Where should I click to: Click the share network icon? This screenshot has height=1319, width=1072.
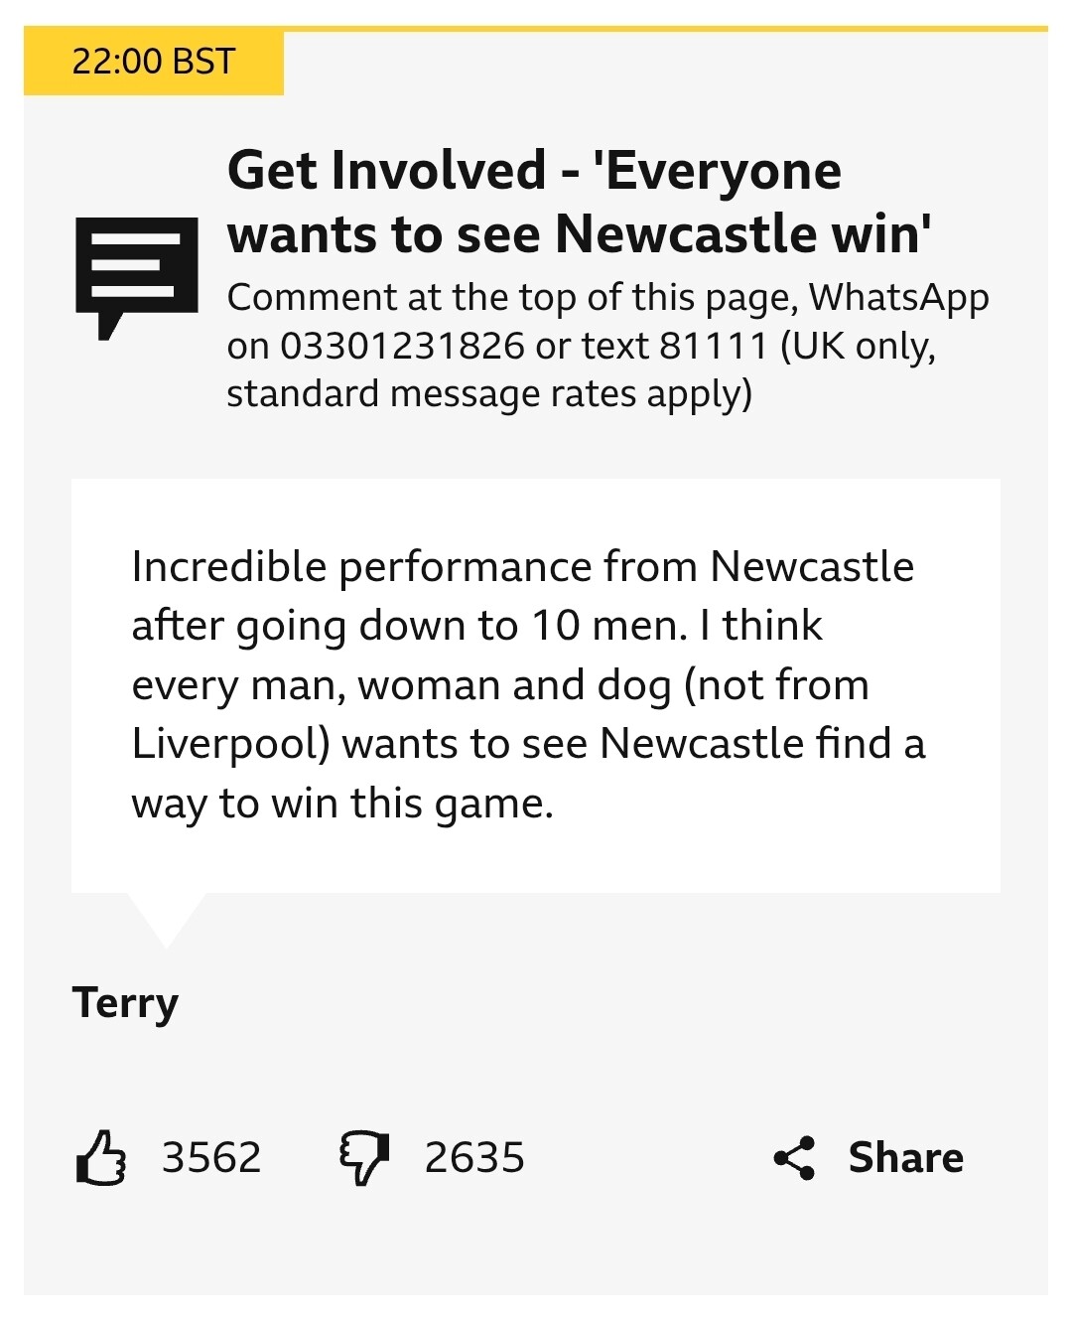[x=794, y=1158]
